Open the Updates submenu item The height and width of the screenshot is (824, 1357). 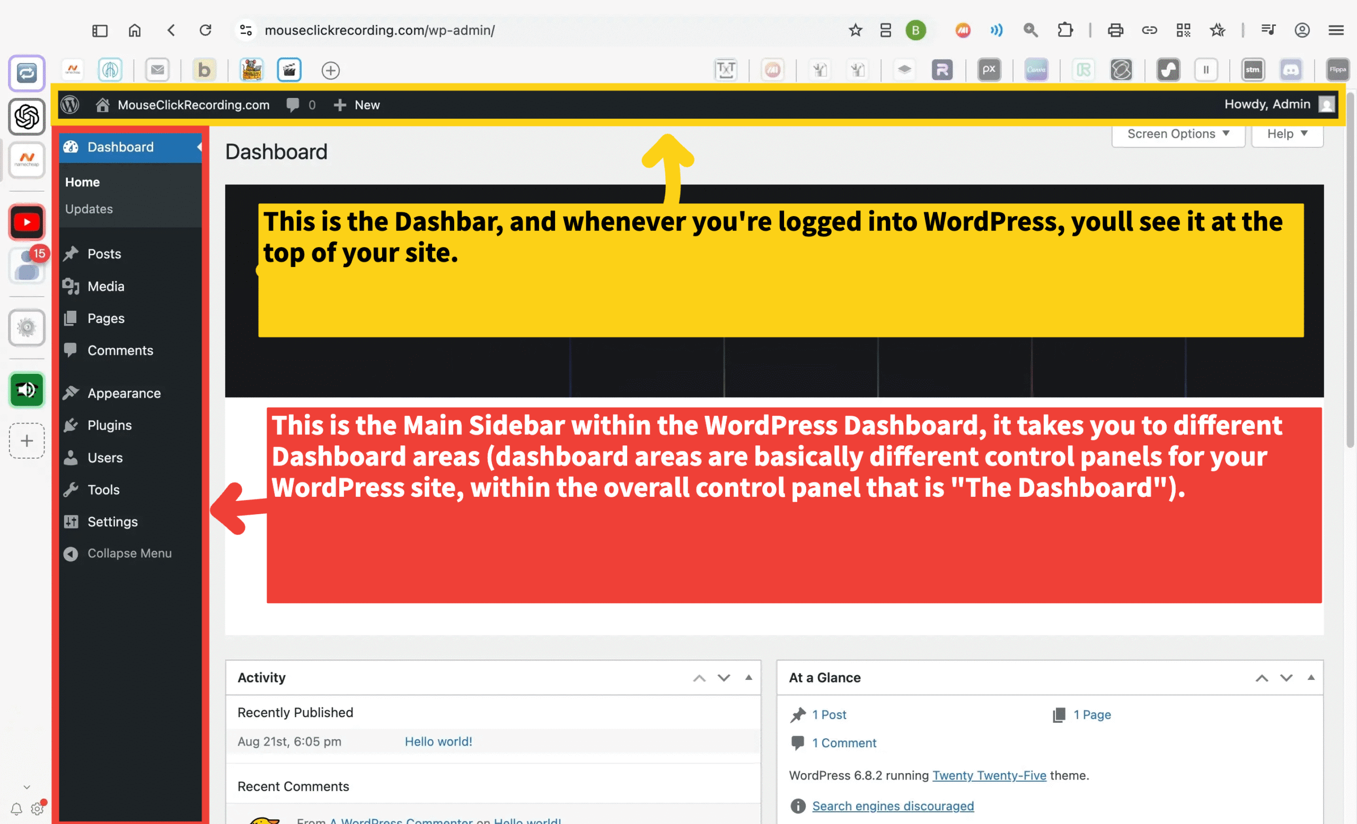[x=89, y=209]
